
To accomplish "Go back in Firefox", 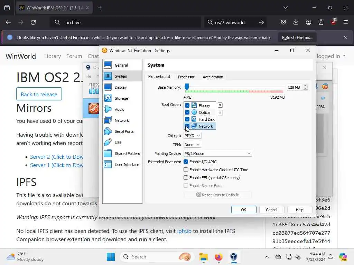I will [8, 22].
